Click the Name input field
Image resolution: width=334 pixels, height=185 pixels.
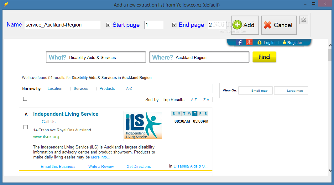tap(62, 25)
